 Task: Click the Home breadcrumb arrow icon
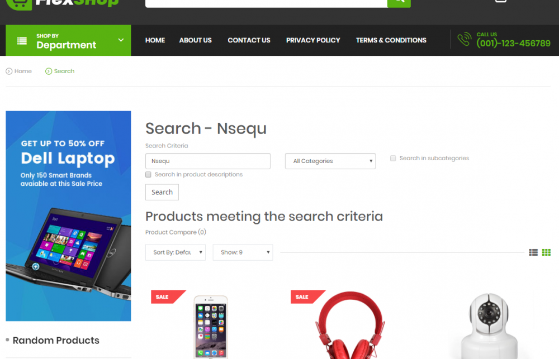coord(9,71)
